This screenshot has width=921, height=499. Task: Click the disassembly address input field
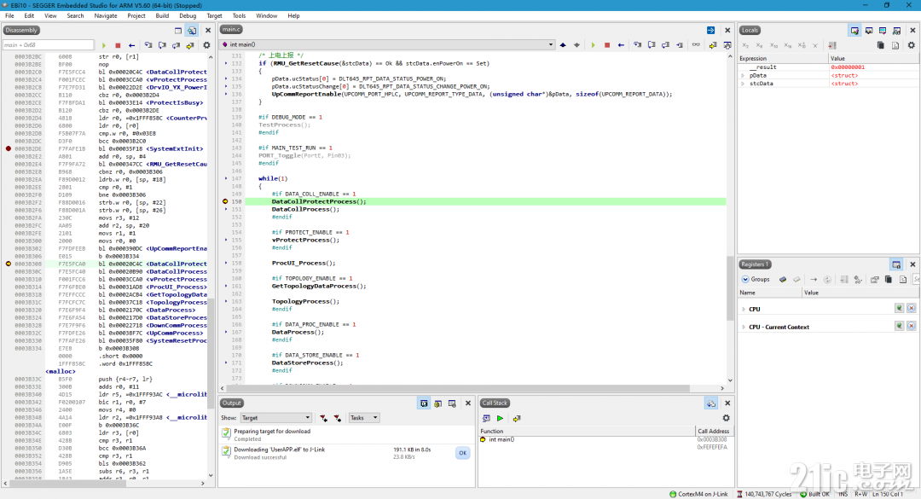click(48, 44)
